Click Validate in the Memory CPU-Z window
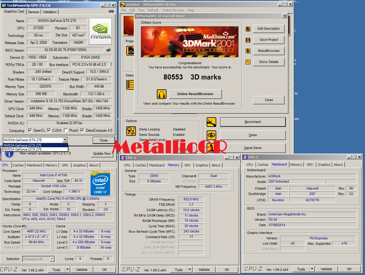 [204, 270]
